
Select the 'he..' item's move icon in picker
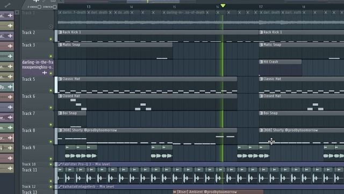tap(10, 117)
